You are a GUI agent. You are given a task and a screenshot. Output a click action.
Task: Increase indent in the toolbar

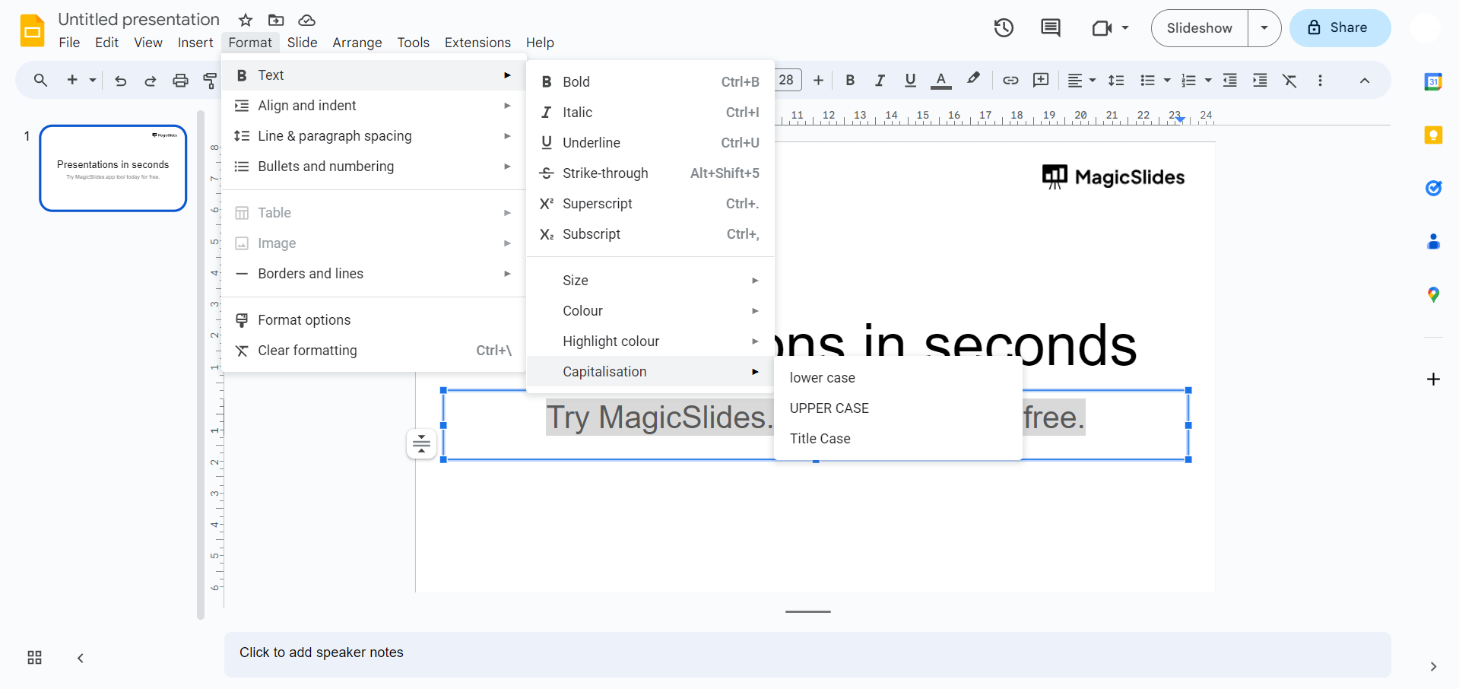coord(1260,80)
